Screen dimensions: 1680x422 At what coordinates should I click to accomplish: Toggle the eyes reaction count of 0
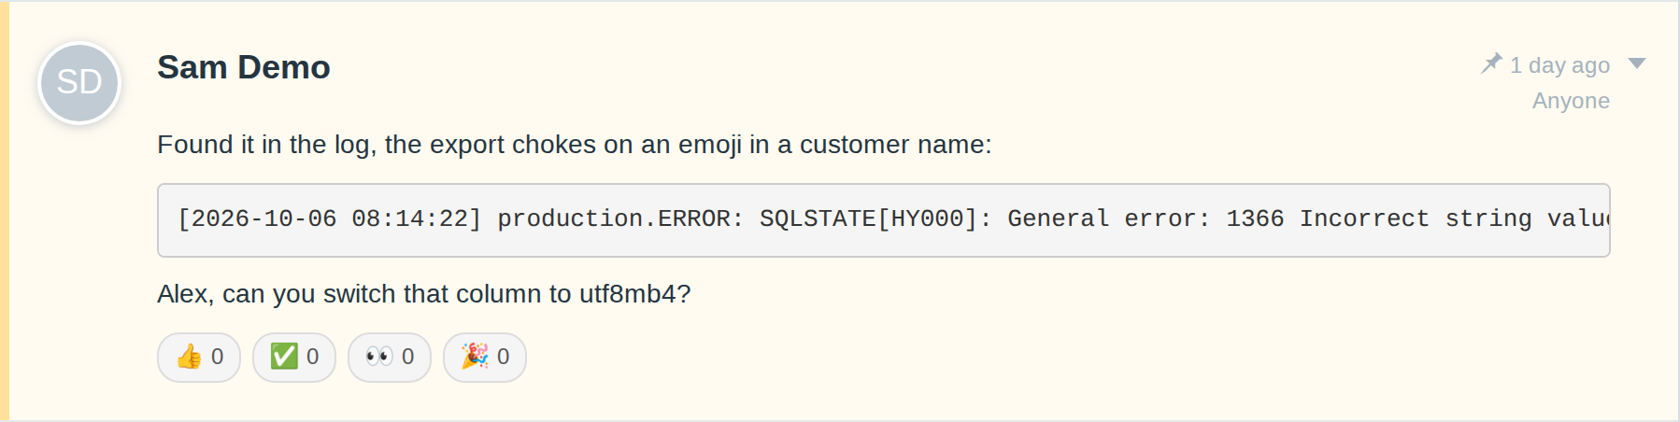pos(407,358)
